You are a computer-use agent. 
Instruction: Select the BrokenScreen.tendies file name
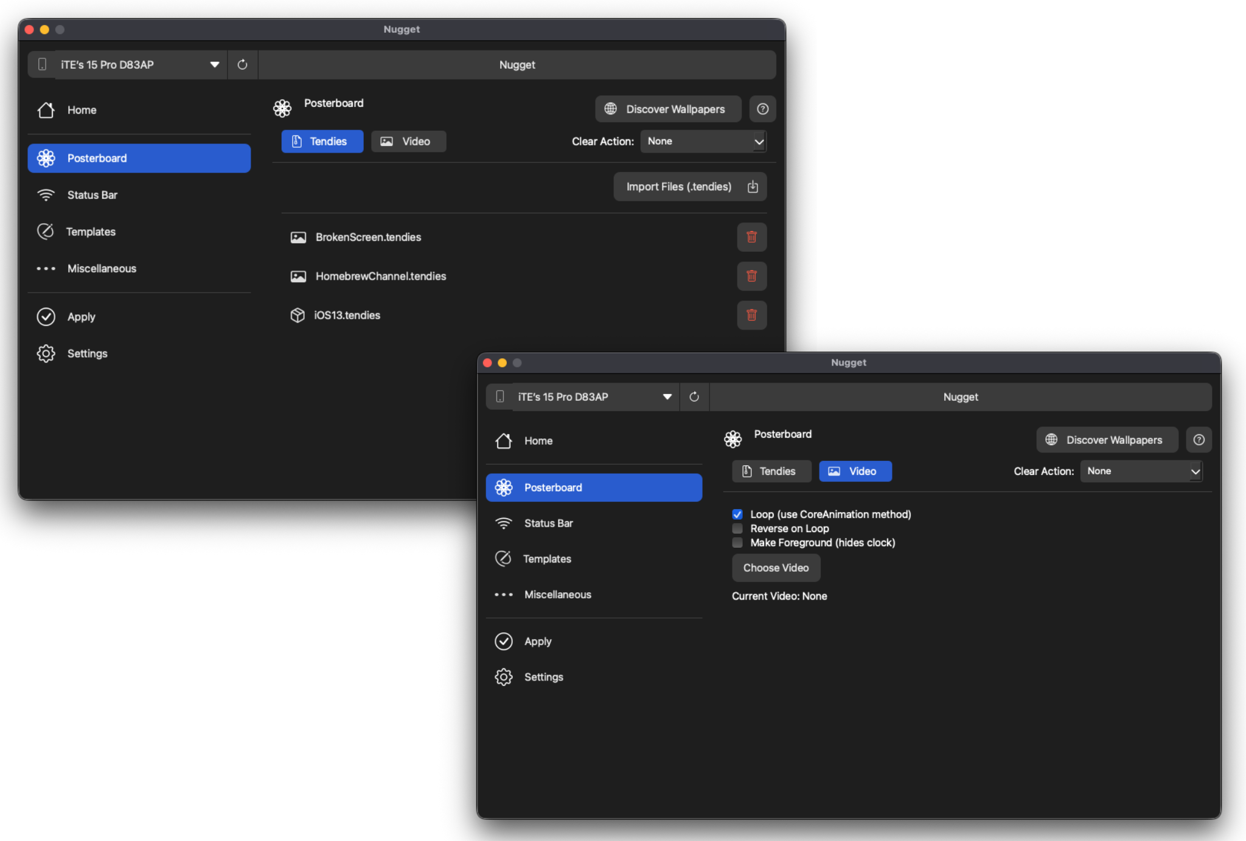click(368, 237)
